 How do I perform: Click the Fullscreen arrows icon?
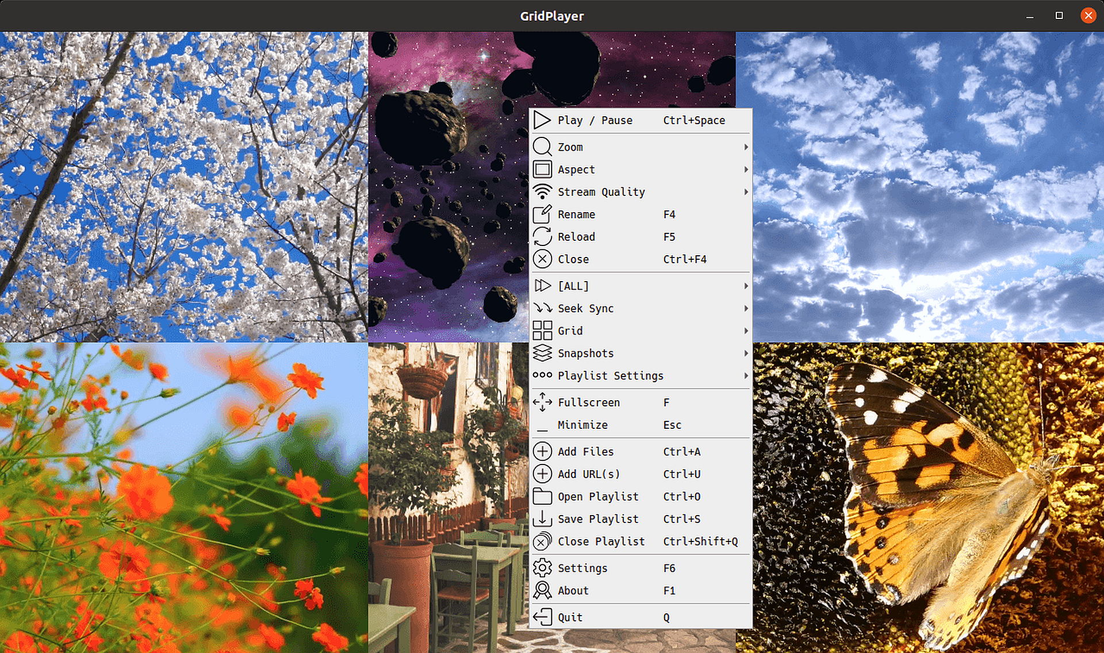coord(542,402)
